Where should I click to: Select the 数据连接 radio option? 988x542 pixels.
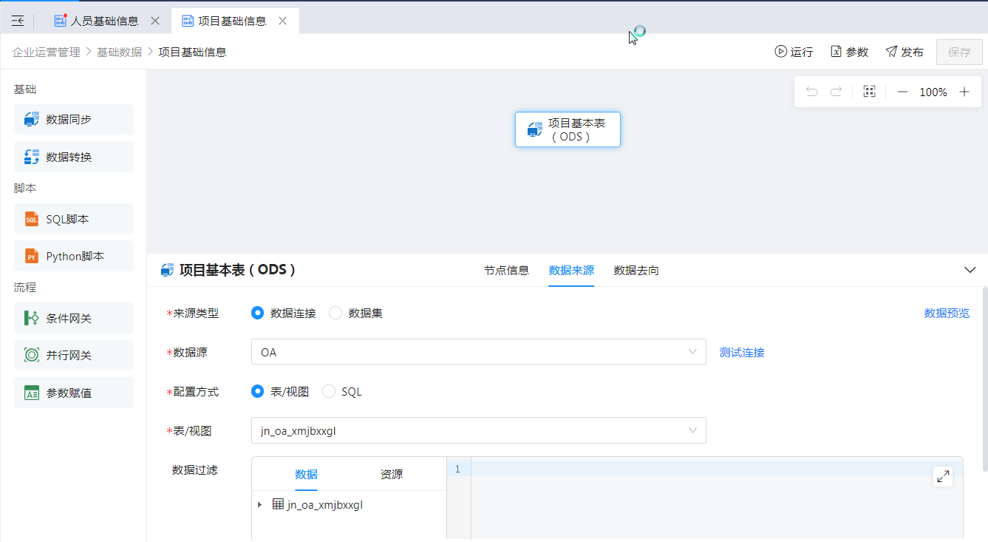click(x=257, y=313)
